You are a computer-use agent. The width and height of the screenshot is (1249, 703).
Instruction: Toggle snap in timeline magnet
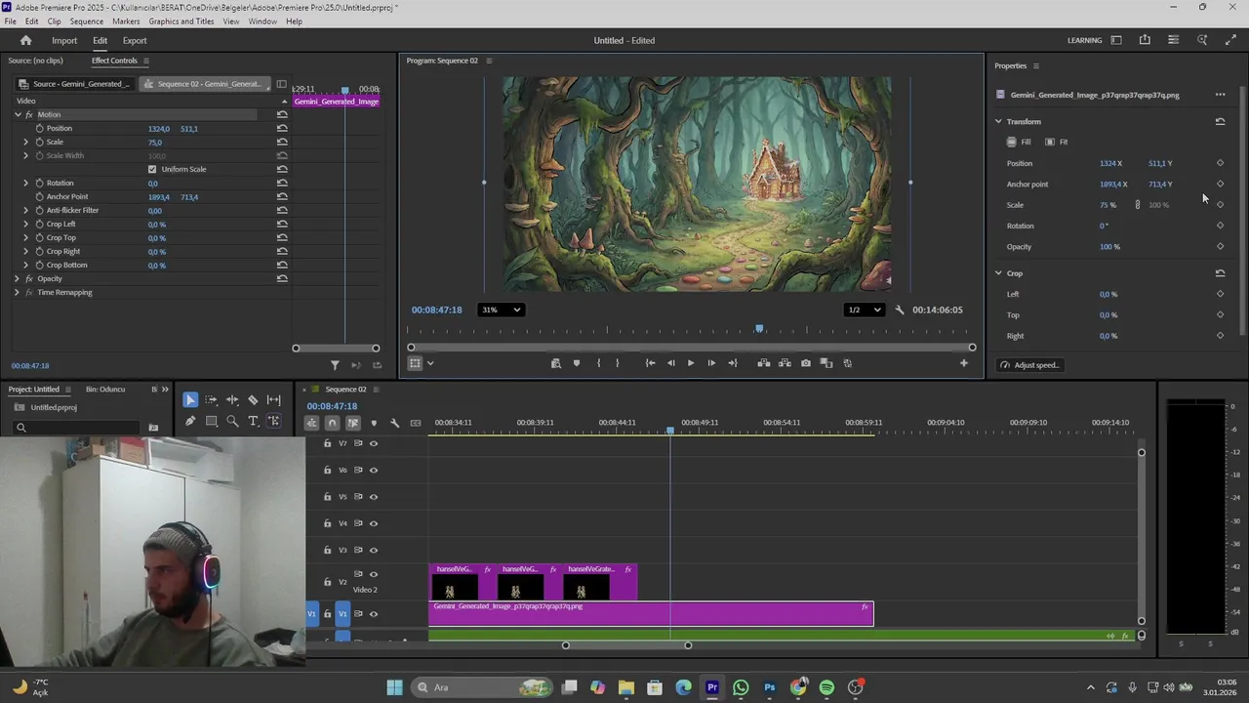332,423
